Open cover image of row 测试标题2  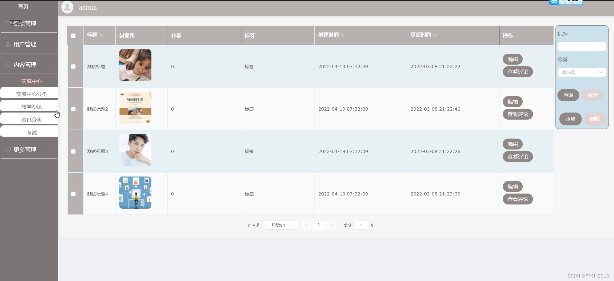(x=135, y=108)
